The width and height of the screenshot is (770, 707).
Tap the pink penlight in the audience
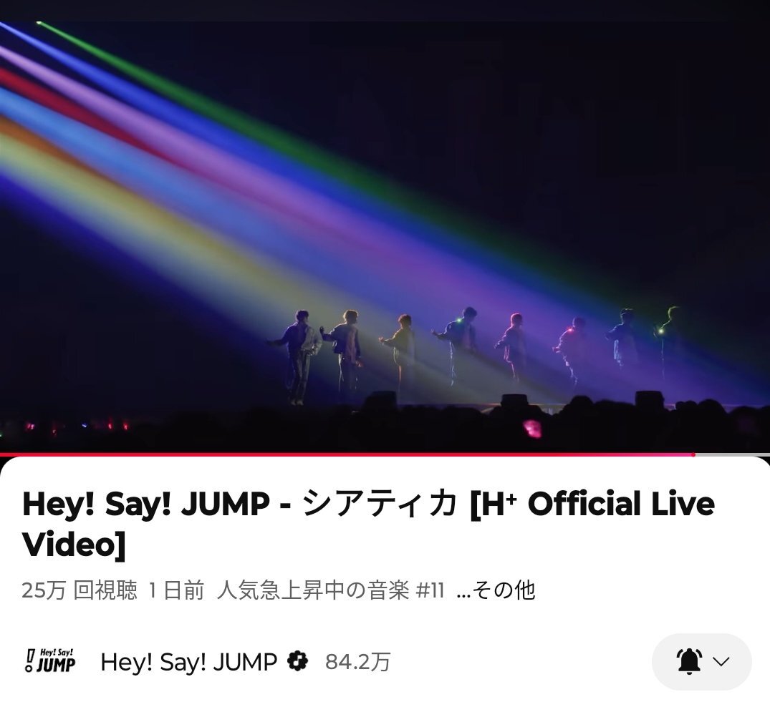tap(532, 429)
